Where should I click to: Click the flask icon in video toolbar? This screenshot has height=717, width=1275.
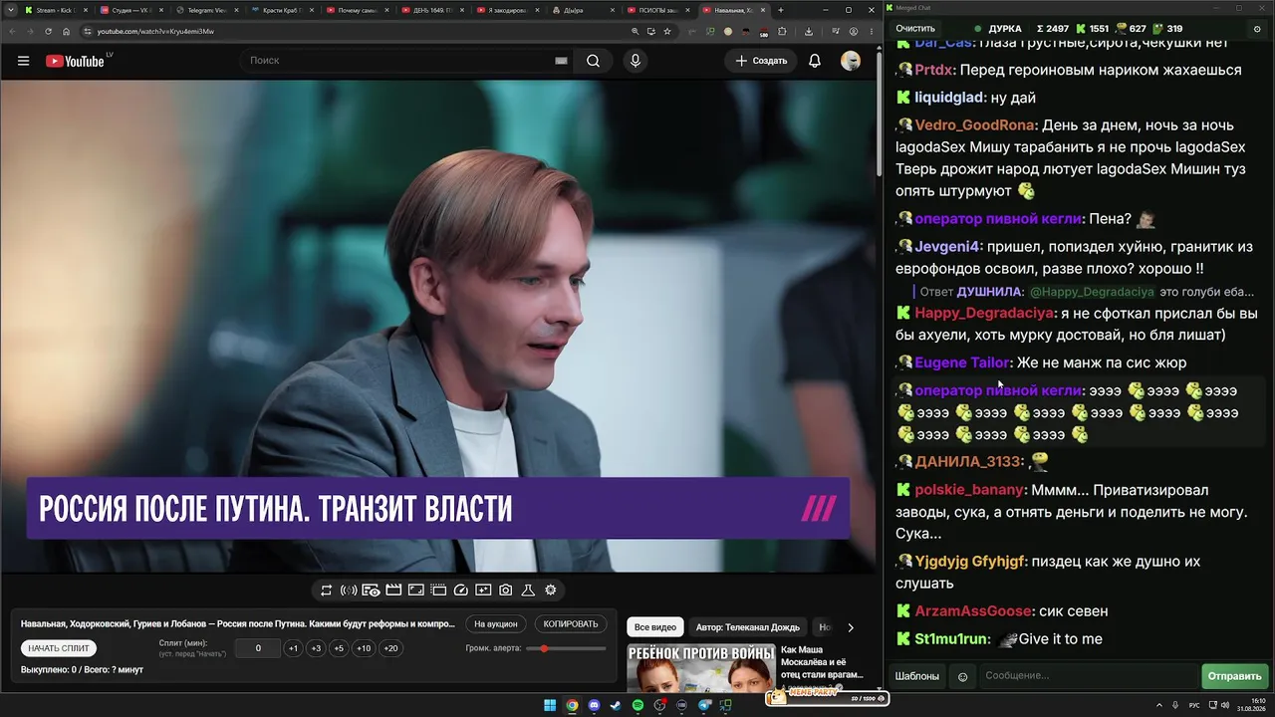(x=528, y=591)
